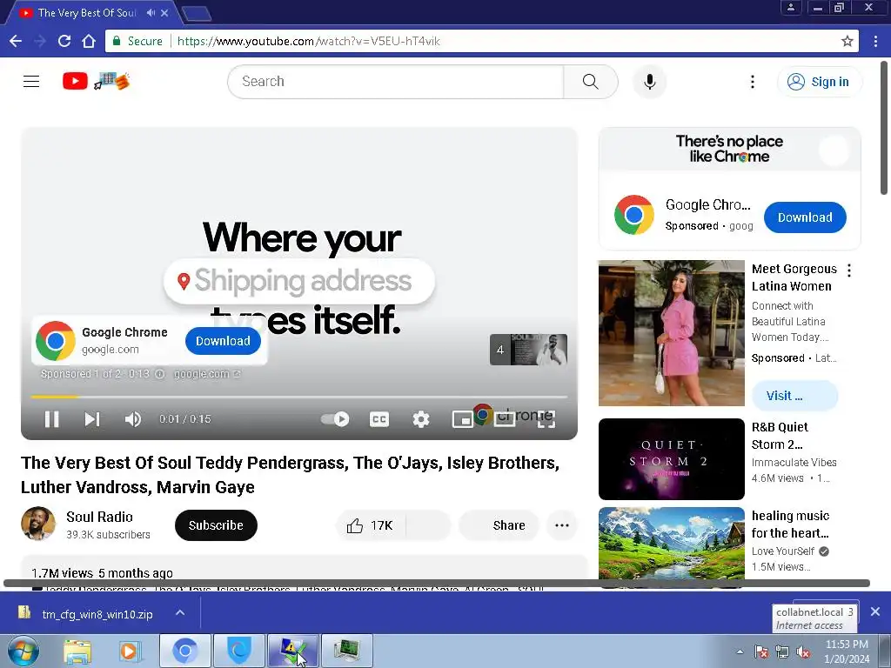This screenshot has width=891, height=668.
Task: Select The Very Best Of Soul tab
Action: pyautogui.click(x=87, y=12)
